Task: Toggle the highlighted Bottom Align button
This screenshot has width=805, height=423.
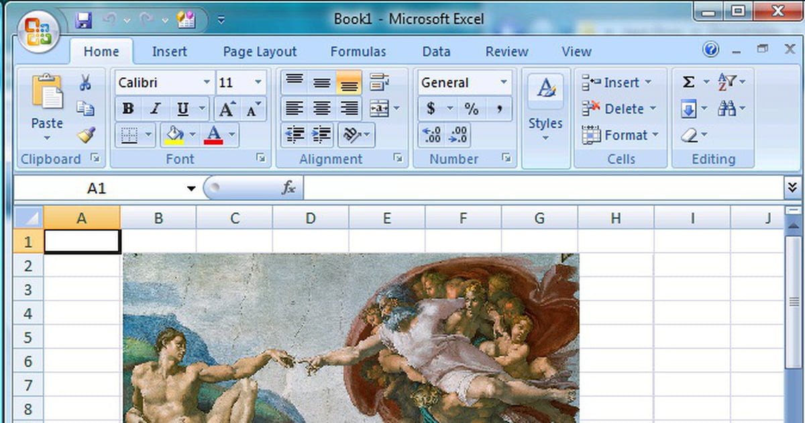Action: tap(349, 82)
